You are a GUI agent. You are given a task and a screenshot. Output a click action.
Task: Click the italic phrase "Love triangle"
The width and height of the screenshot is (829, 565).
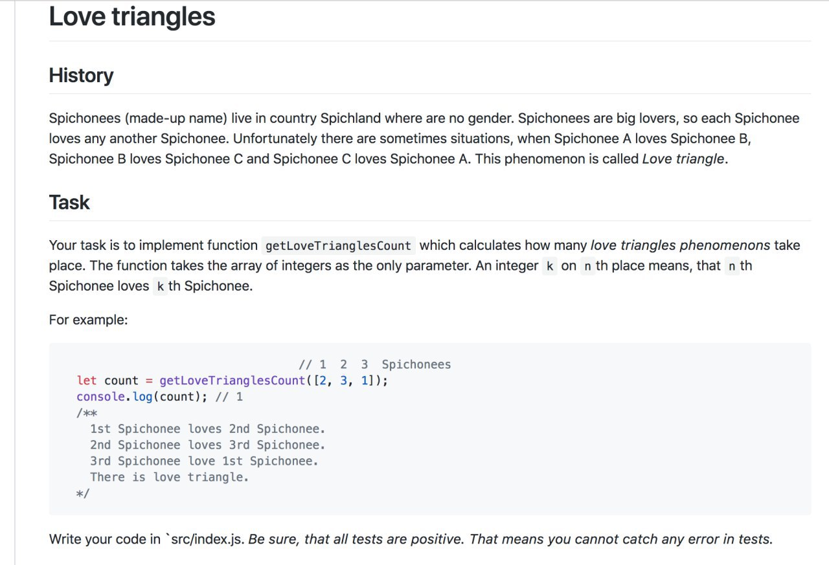683,159
